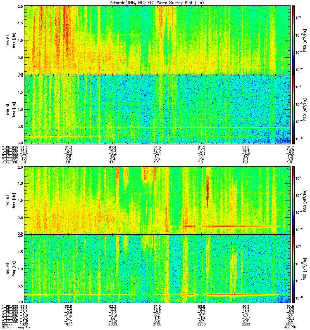Click the 1.0 frequency tick of THB B∥ panel
Viewport: 310px width, 330px height.
(x=20, y=109)
